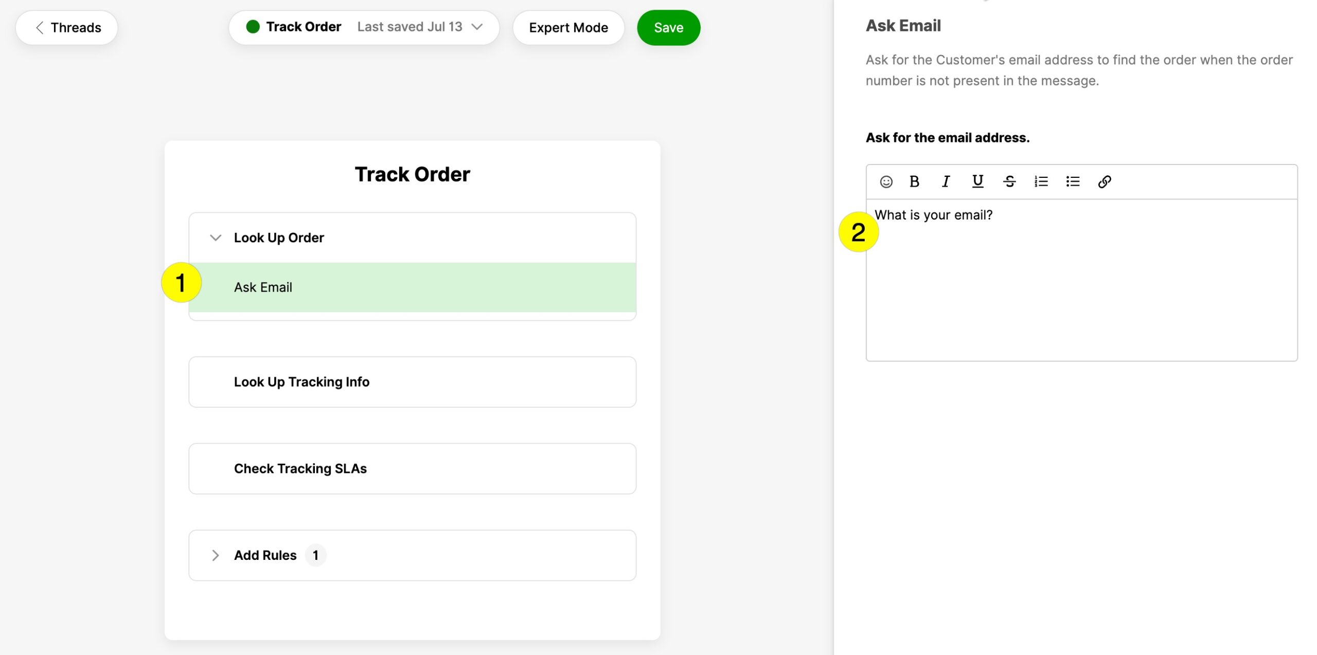The height and width of the screenshot is (655, 1317).
Task: Save the Track Order thread
Action: 669,27
